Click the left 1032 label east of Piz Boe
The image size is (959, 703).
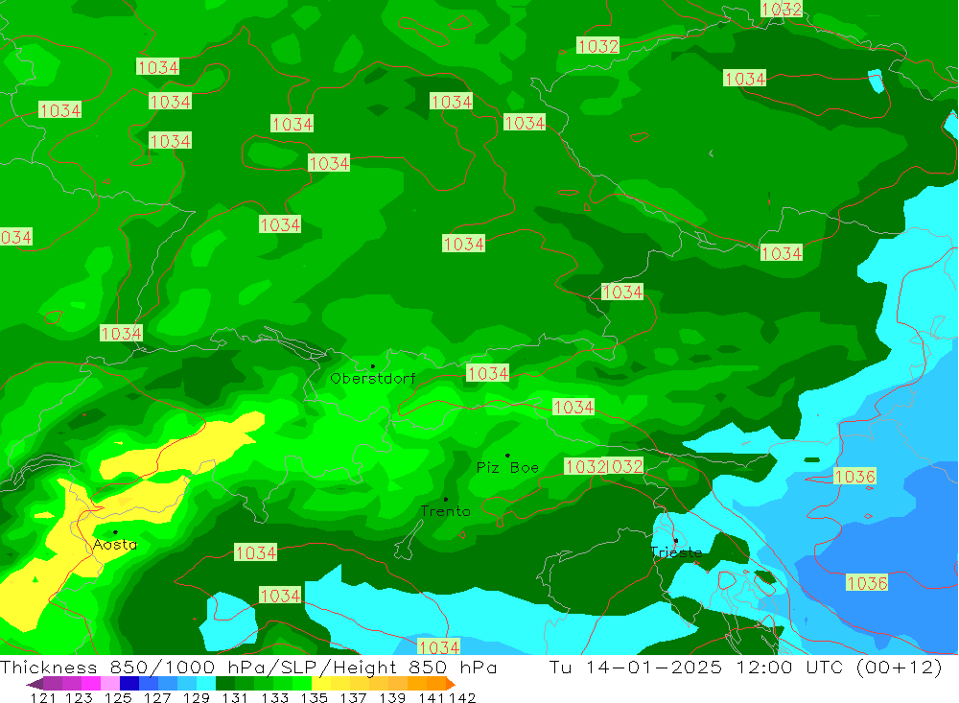(585, 467)
